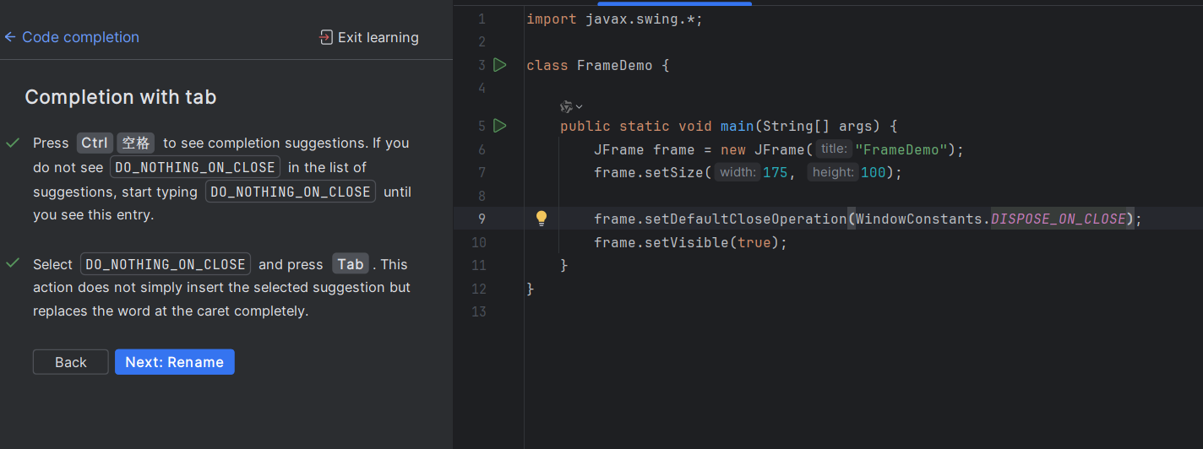Click the import keyword on line 1
The image size is (1203, 449).
[x=552, y=19]
